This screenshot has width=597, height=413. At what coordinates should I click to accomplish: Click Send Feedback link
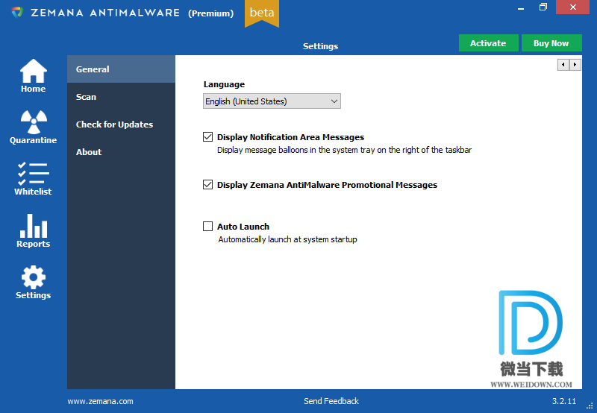click(x=331, y=401)
